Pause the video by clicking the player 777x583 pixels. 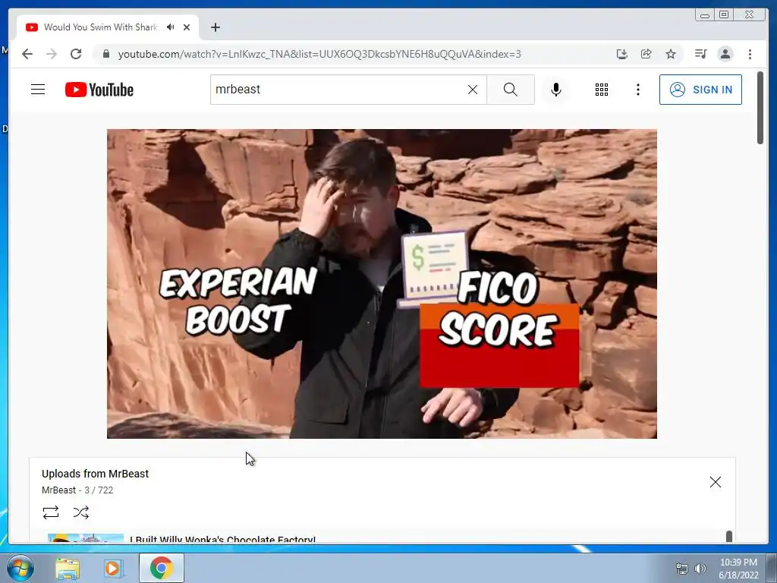tap(382, 284)
